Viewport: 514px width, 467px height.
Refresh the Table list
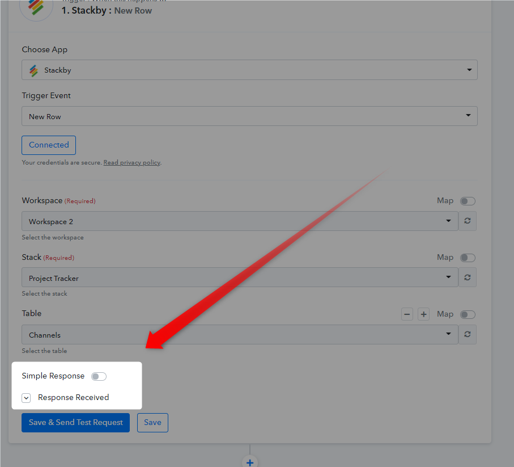coord(467,334)
